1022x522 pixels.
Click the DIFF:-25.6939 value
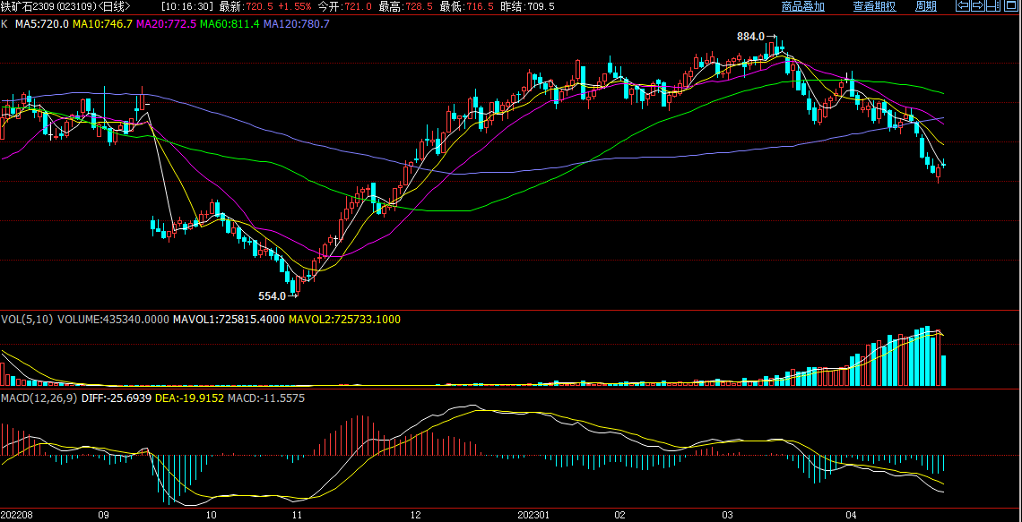116,397
